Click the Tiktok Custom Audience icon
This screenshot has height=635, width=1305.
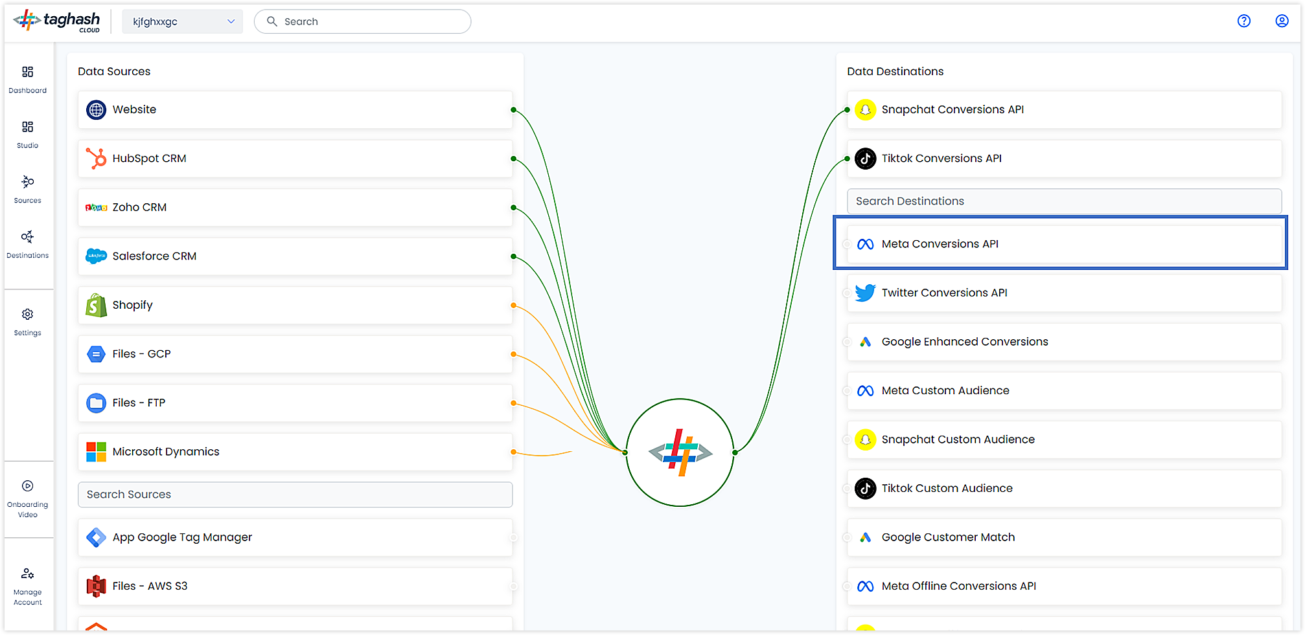click(x=865, y=489)
